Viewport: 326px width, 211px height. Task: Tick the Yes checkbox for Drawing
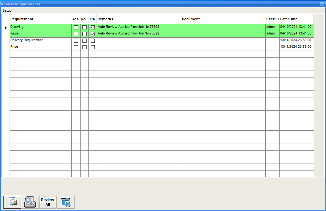tap(76, 28)
